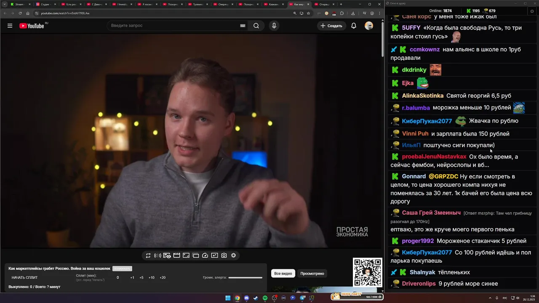Take a screenshot with the camera icon
The image size is (539, 303).
[x=224, y=255]
